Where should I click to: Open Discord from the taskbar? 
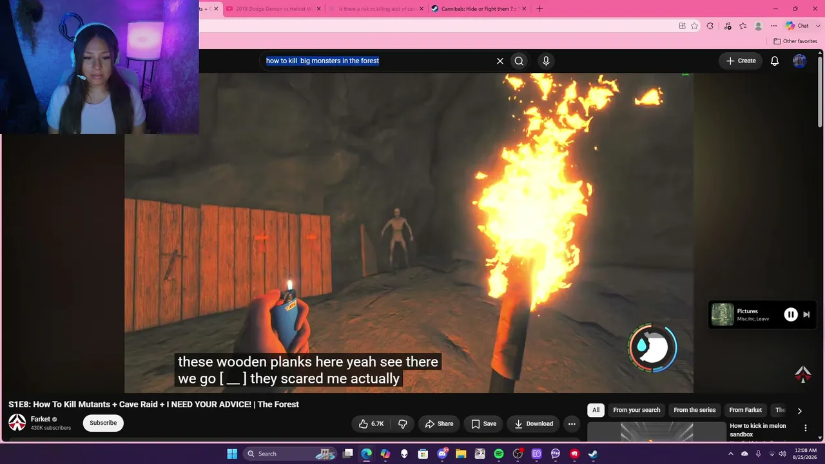point(442,454)
